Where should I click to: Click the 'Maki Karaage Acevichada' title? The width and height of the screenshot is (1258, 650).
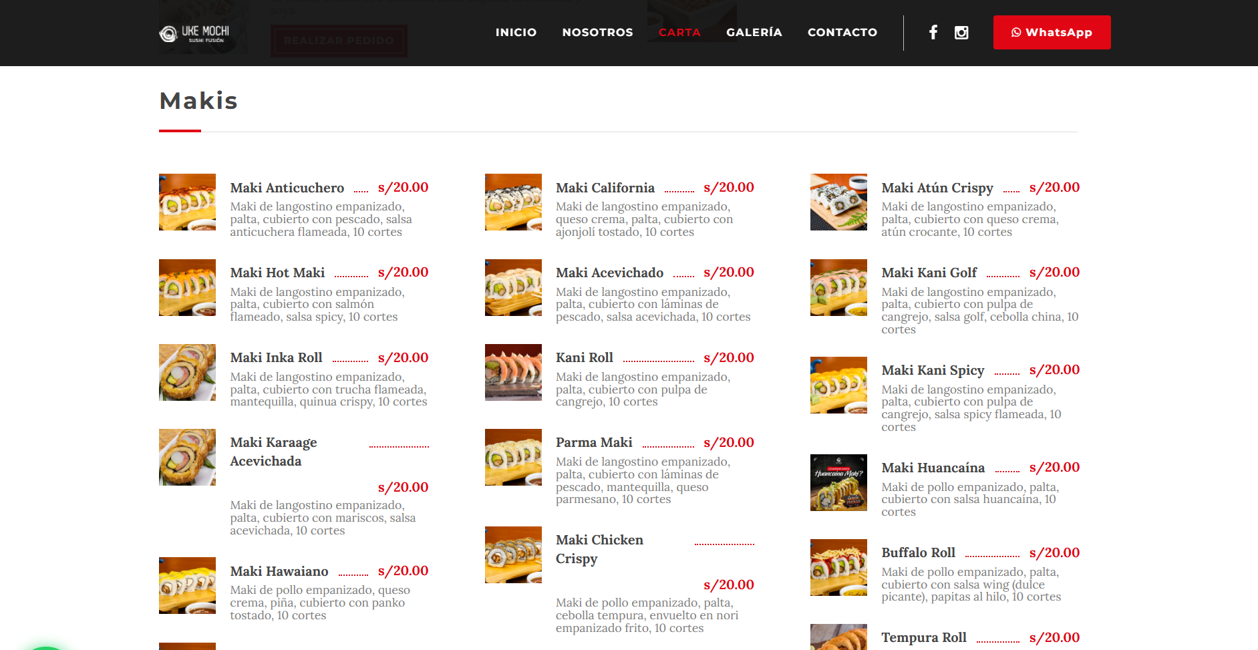[x=274, y=452]
